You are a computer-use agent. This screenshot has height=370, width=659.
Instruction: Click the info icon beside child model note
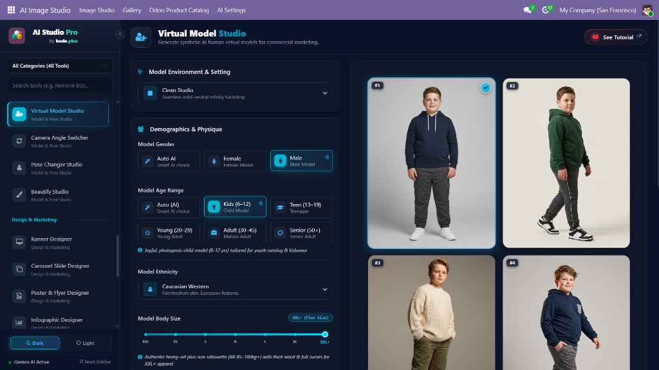coord(140,250)
